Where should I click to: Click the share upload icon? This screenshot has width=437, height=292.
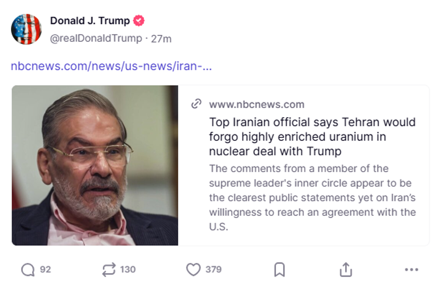(346, 270)
